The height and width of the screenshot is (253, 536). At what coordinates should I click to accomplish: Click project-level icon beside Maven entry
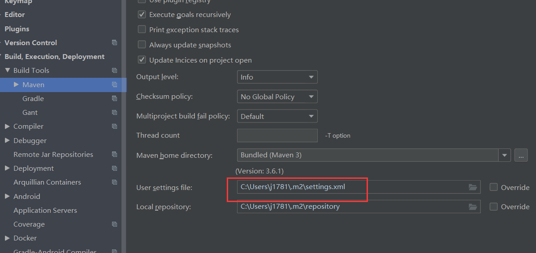tap(115, 84)
